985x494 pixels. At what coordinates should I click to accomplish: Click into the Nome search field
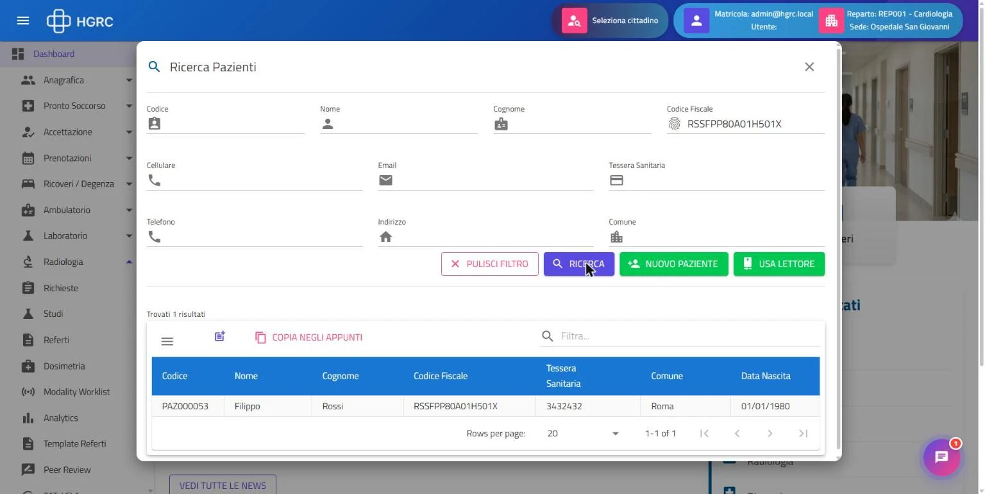399,124
